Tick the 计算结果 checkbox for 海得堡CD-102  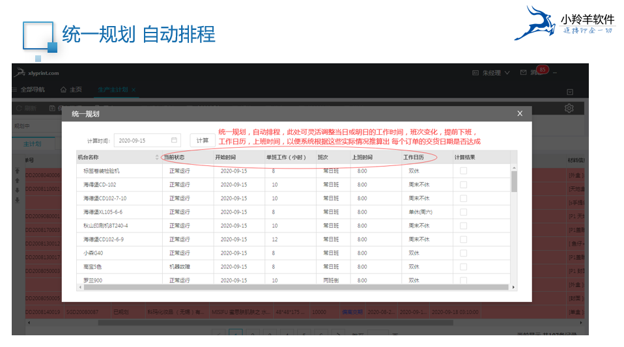point(463,185)
